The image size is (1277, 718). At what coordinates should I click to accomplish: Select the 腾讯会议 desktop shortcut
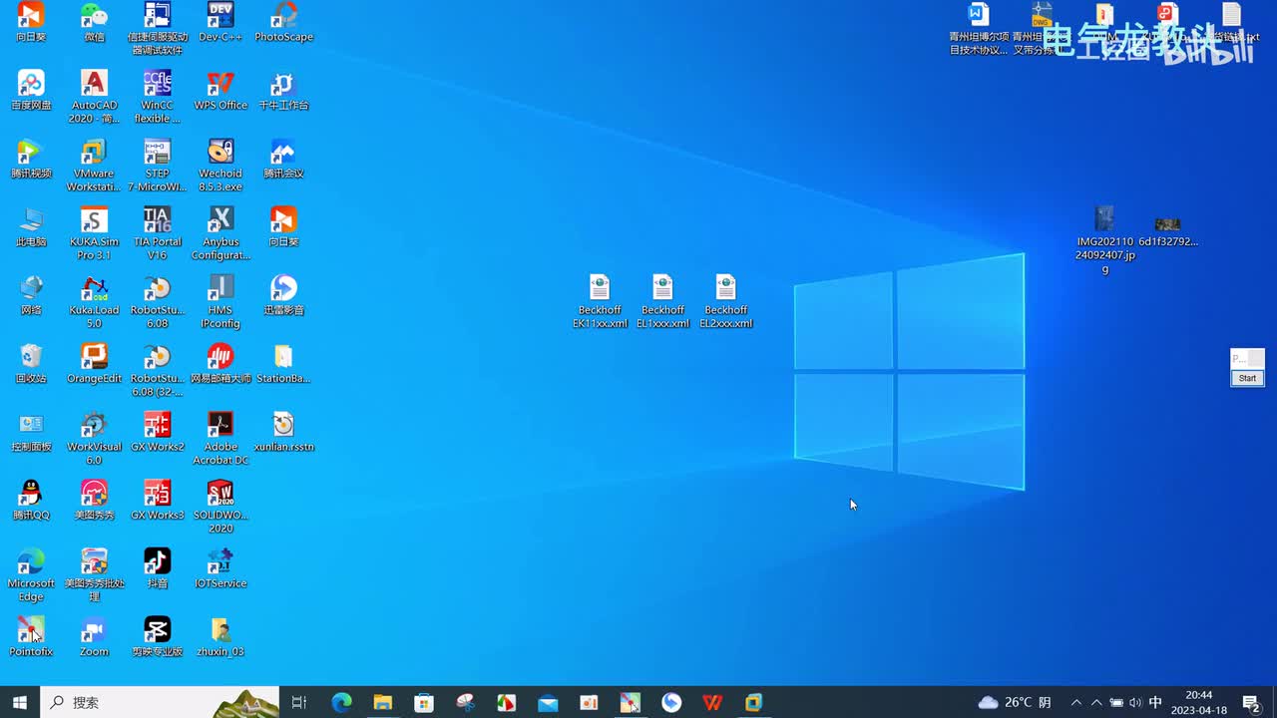coord(284,159)
